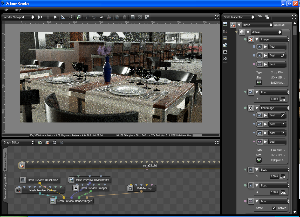Click the float Y greyscale slider icon
This screenshot has width=300, height=217.
coord(282,99)
